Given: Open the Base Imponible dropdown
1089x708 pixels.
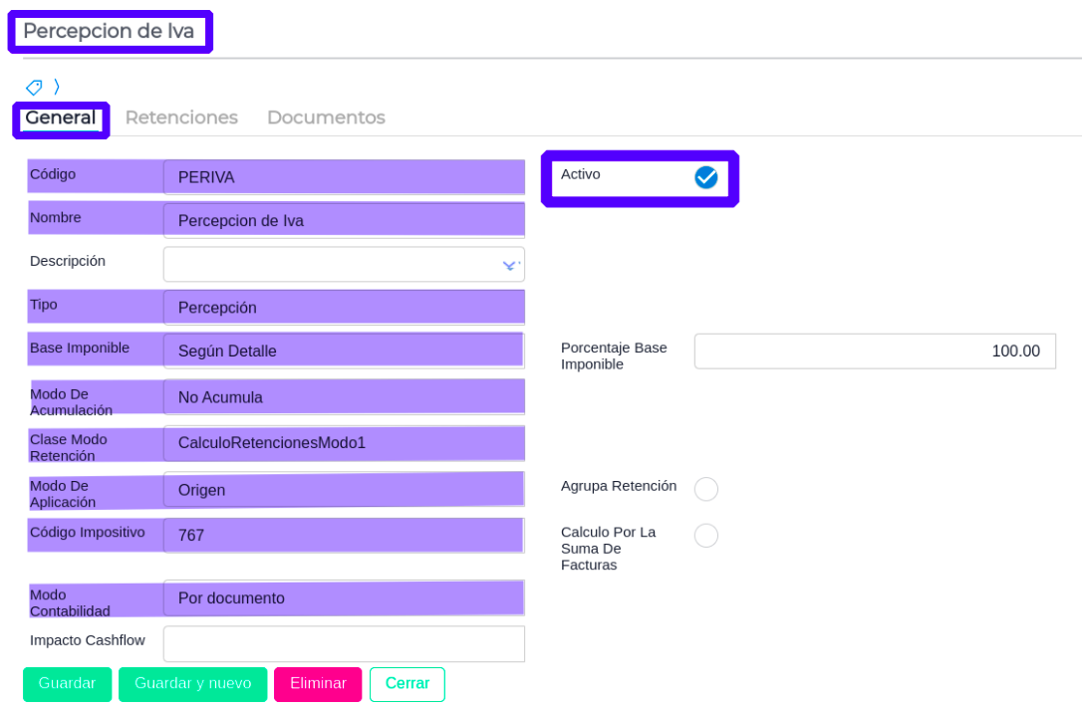Looking at the screenshot, I should [x=344, y=351].
